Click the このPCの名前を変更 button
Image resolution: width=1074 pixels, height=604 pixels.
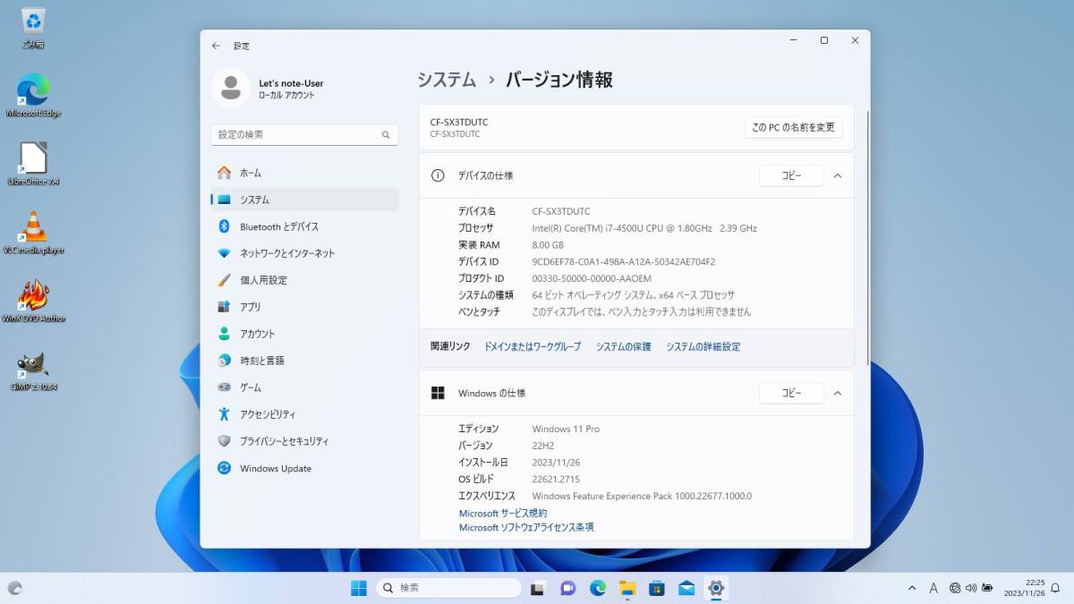point(793,126)
